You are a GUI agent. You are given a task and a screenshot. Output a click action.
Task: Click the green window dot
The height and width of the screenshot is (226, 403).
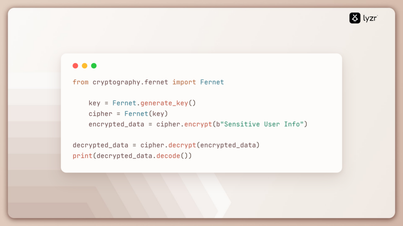94,66
